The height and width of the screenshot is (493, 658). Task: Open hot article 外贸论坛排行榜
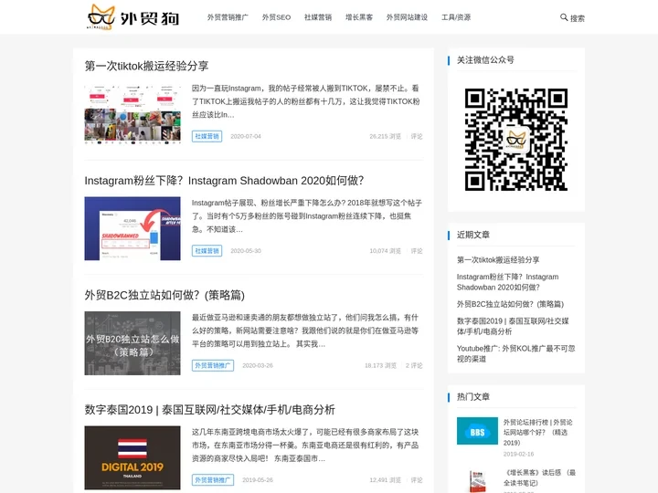tap(538, 432)
